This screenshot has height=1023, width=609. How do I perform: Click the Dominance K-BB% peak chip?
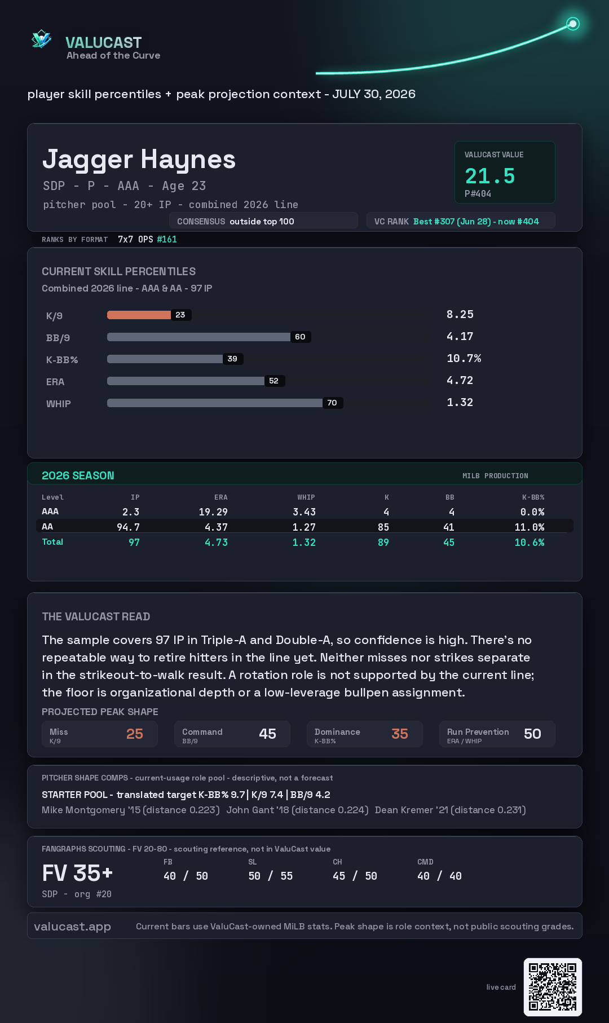point(365,734)
